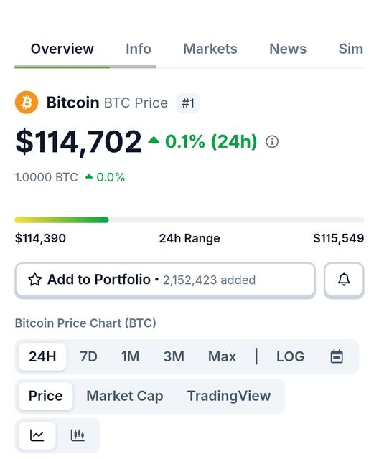
Task: Click the 24h Range progress bar
Action: [189, 220]
